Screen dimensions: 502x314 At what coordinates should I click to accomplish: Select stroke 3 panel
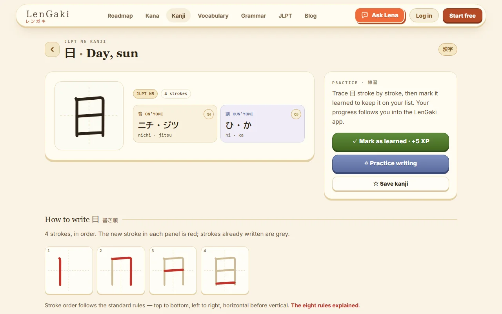click(x=173, y=270)
